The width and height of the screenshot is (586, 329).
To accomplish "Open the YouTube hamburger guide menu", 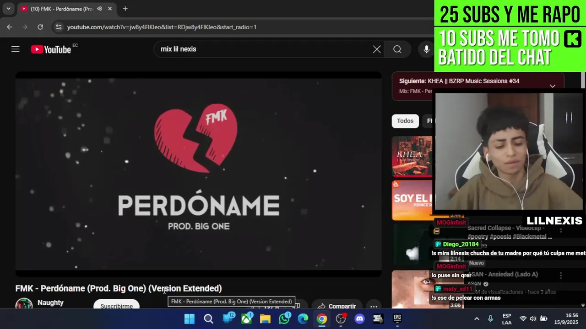I will pyautogui.click(x=16, y=49).
